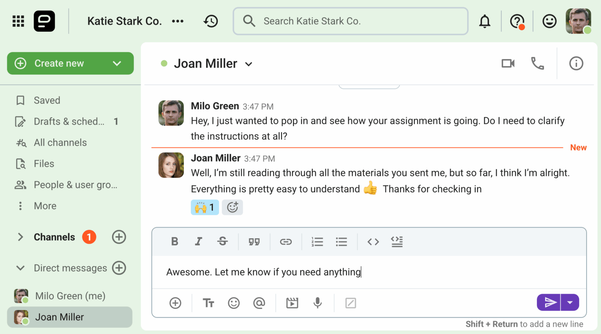This screenshot has height=334, width=601.
Task: Open the send options dropdown arrow
Action: (570, 302)
